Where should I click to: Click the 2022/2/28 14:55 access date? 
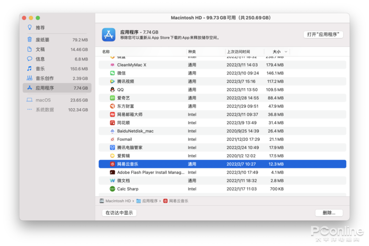coord(242,98)
